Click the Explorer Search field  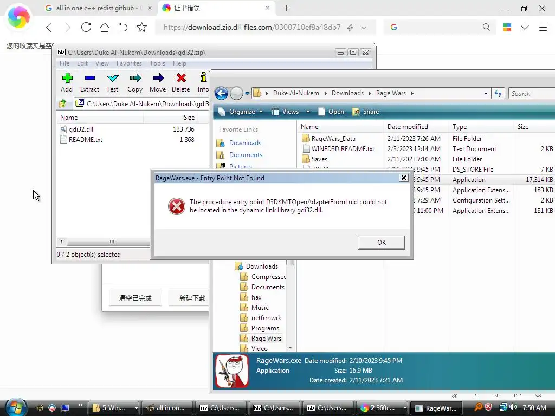pyautogui.click(x=532, y=93)
